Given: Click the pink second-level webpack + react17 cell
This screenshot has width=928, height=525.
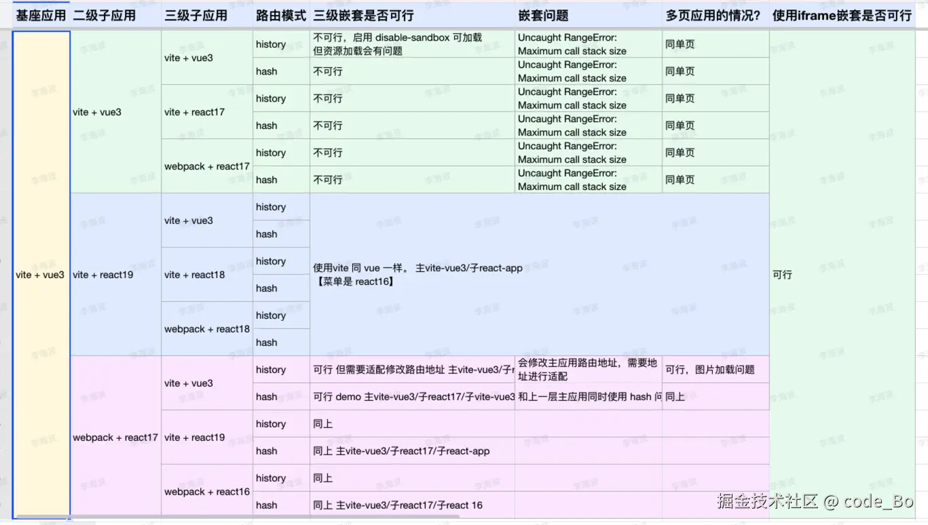Looking at the screenshot, I should coord(115,437).
